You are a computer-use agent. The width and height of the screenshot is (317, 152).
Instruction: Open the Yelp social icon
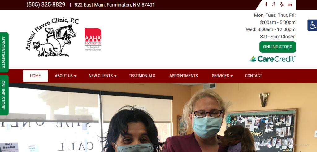coord(282,4)
